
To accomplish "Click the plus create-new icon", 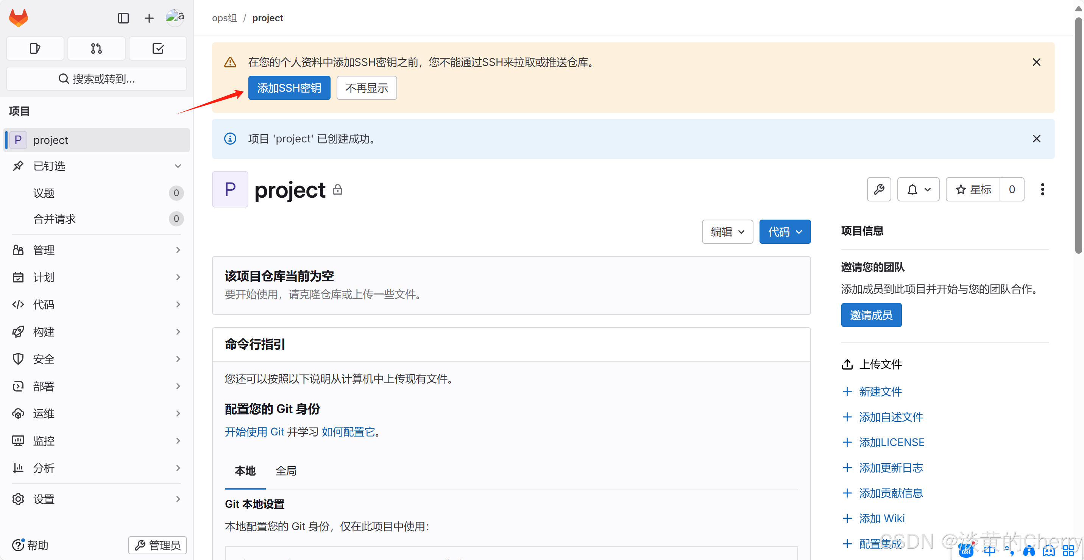I will (x=149, y=18).
